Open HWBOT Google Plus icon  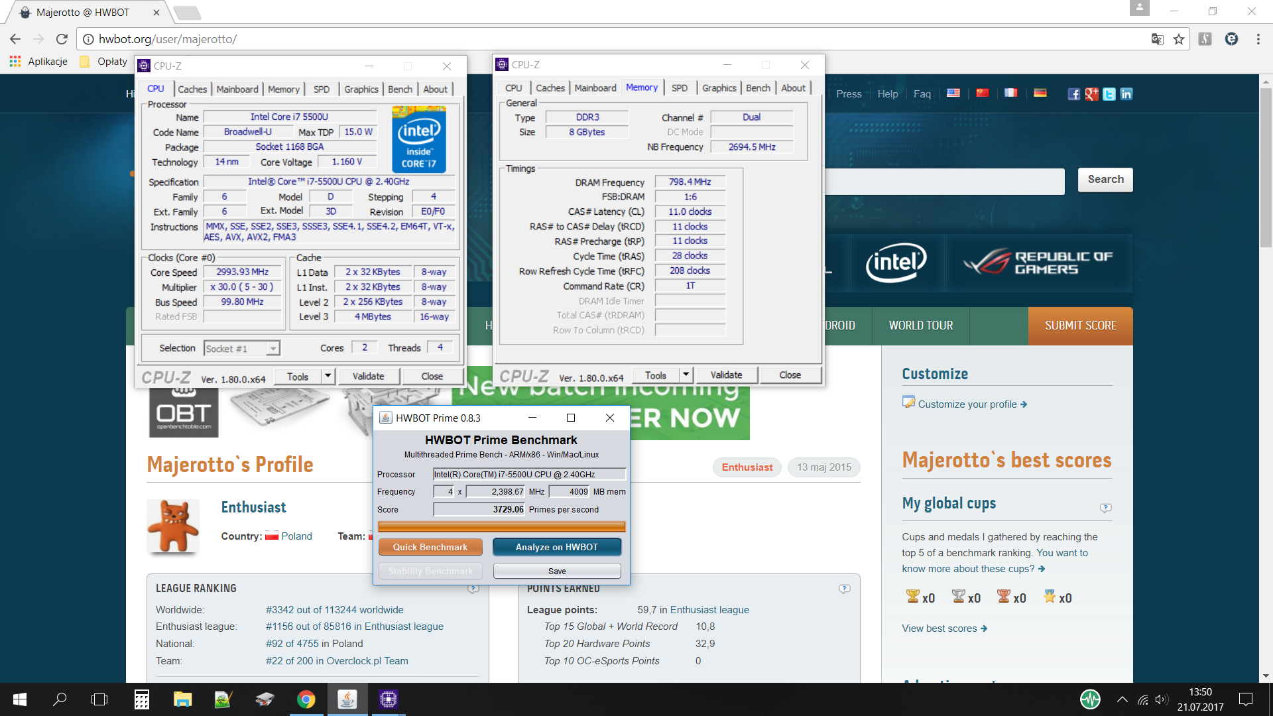tap(1092, 94)
